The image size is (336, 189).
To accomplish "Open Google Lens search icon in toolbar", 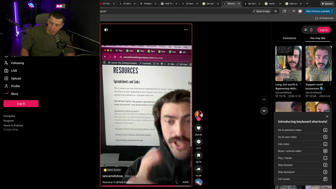I will [284, 11].
